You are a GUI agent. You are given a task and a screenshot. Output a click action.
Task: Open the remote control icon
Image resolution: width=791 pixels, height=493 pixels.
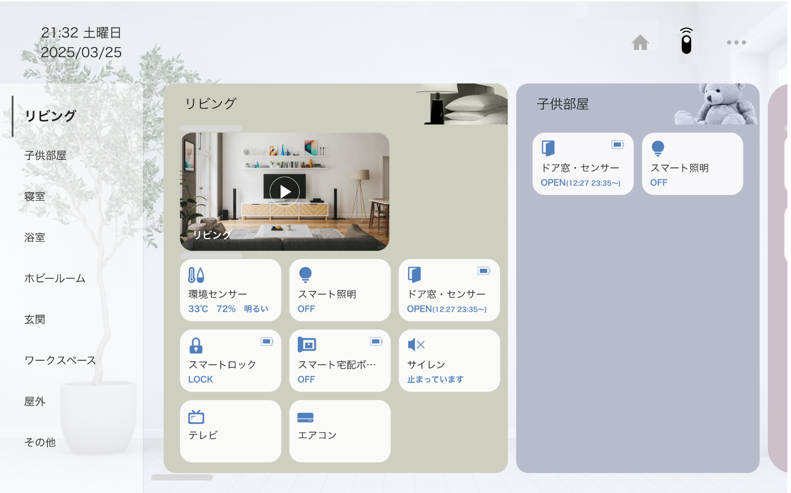pyautogui.click(x=686, y=42)
